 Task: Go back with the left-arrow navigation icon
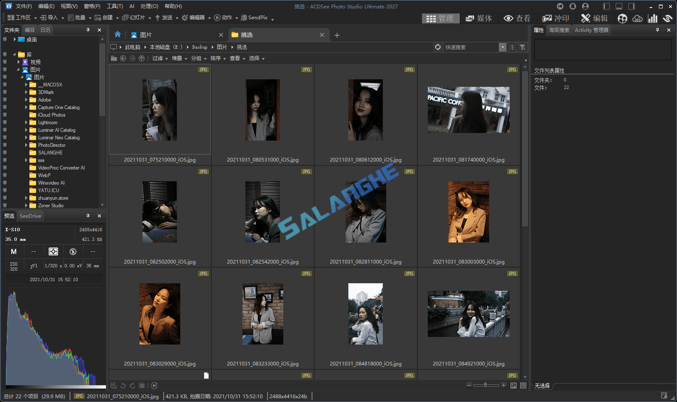click(x=123, y=58)
